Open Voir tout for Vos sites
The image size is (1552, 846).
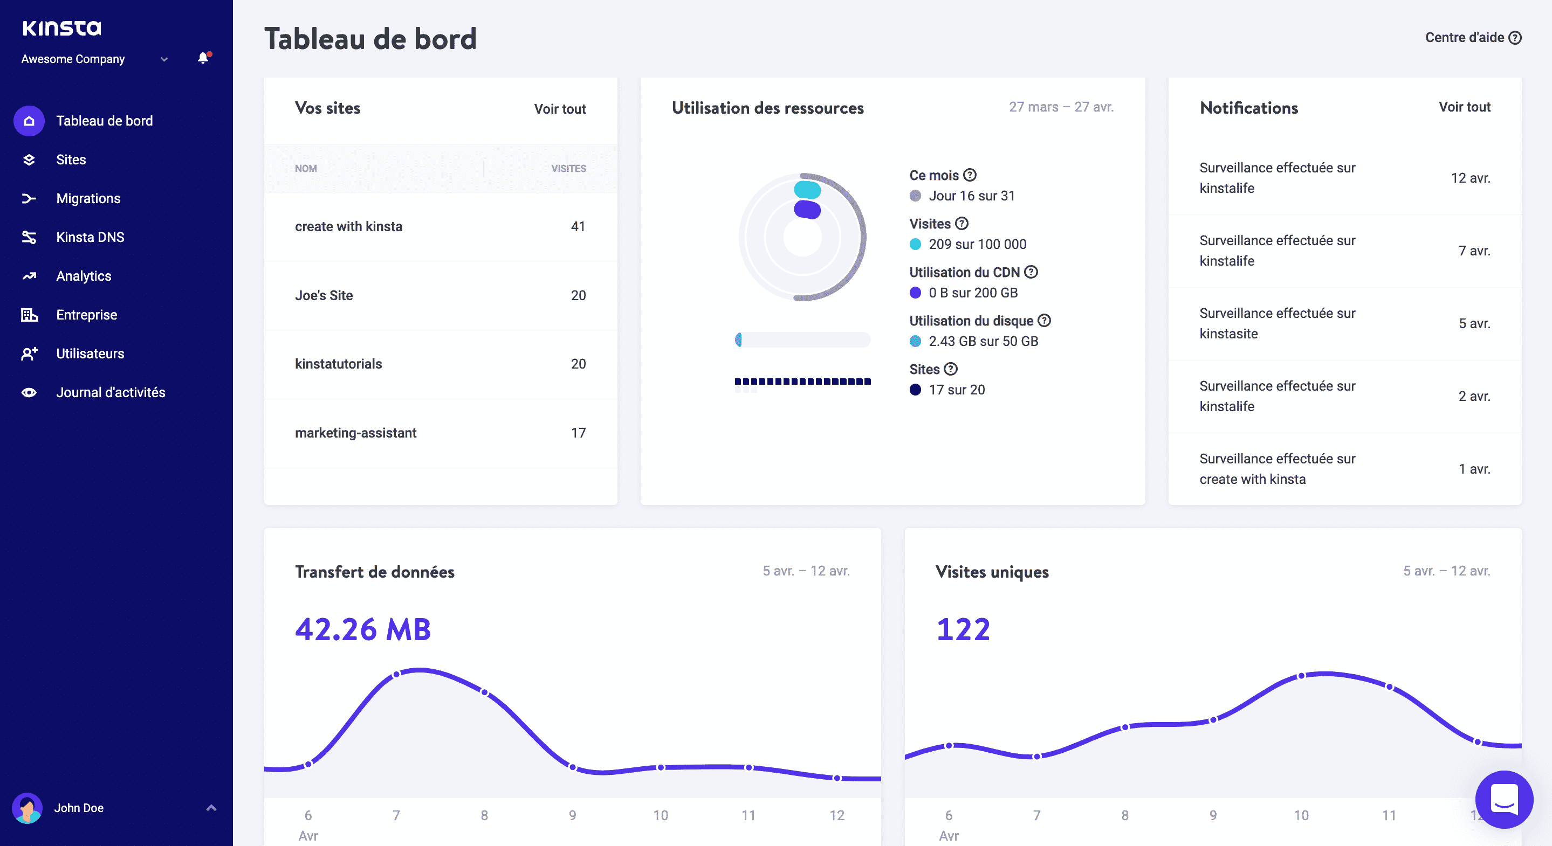(560, 109)
